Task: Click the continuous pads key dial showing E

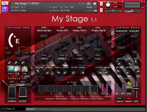Action: coord(14,40)
